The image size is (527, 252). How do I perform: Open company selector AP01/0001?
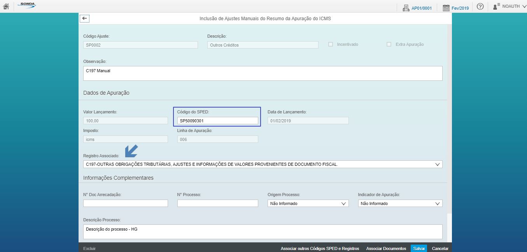(x=417, y=7)
